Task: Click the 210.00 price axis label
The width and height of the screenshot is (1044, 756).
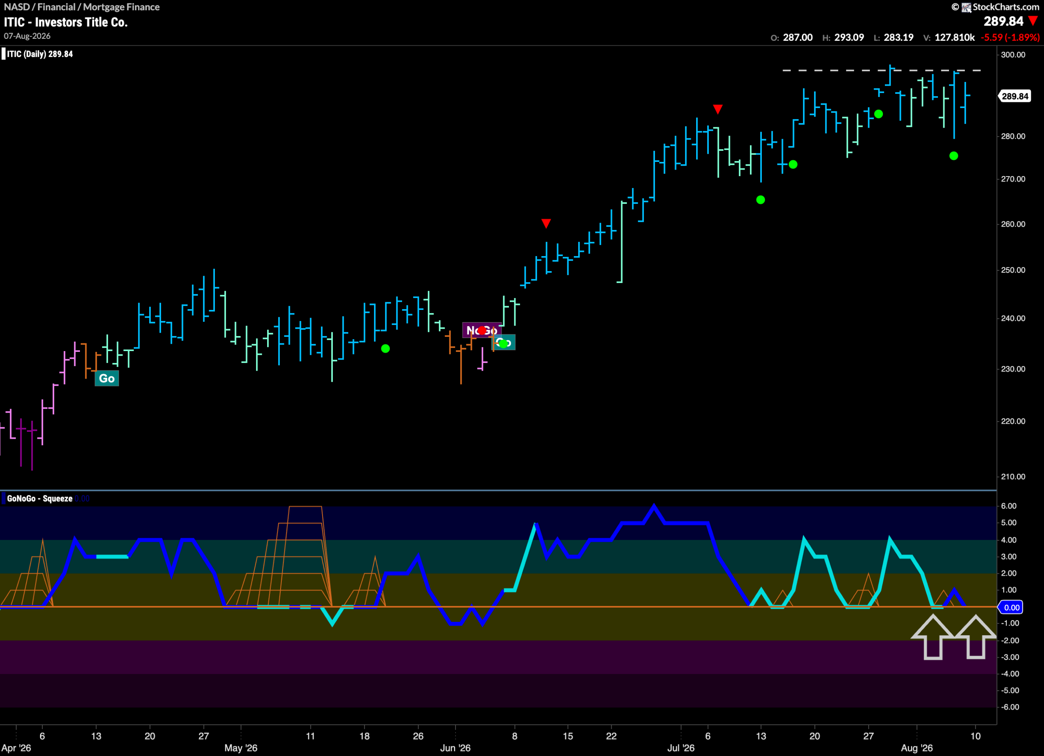Action: point(1013,477)
